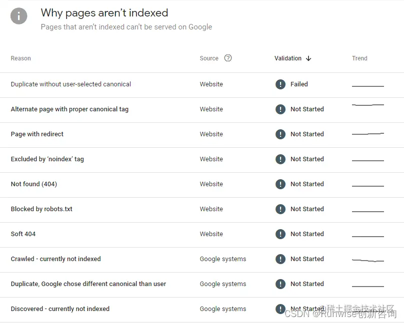Viewport: 404px width, 323px height.
Task: Click Not Started for Duplicate, Google chose different canonical
Action: pyautogui.click(x=307, y=284)
